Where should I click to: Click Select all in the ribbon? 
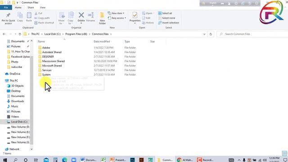point(165,13)
